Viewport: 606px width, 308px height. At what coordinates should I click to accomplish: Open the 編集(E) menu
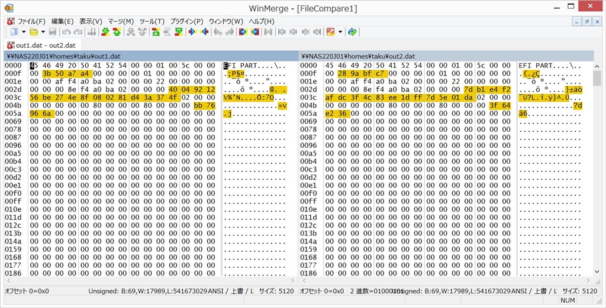(x=62, y=21)
